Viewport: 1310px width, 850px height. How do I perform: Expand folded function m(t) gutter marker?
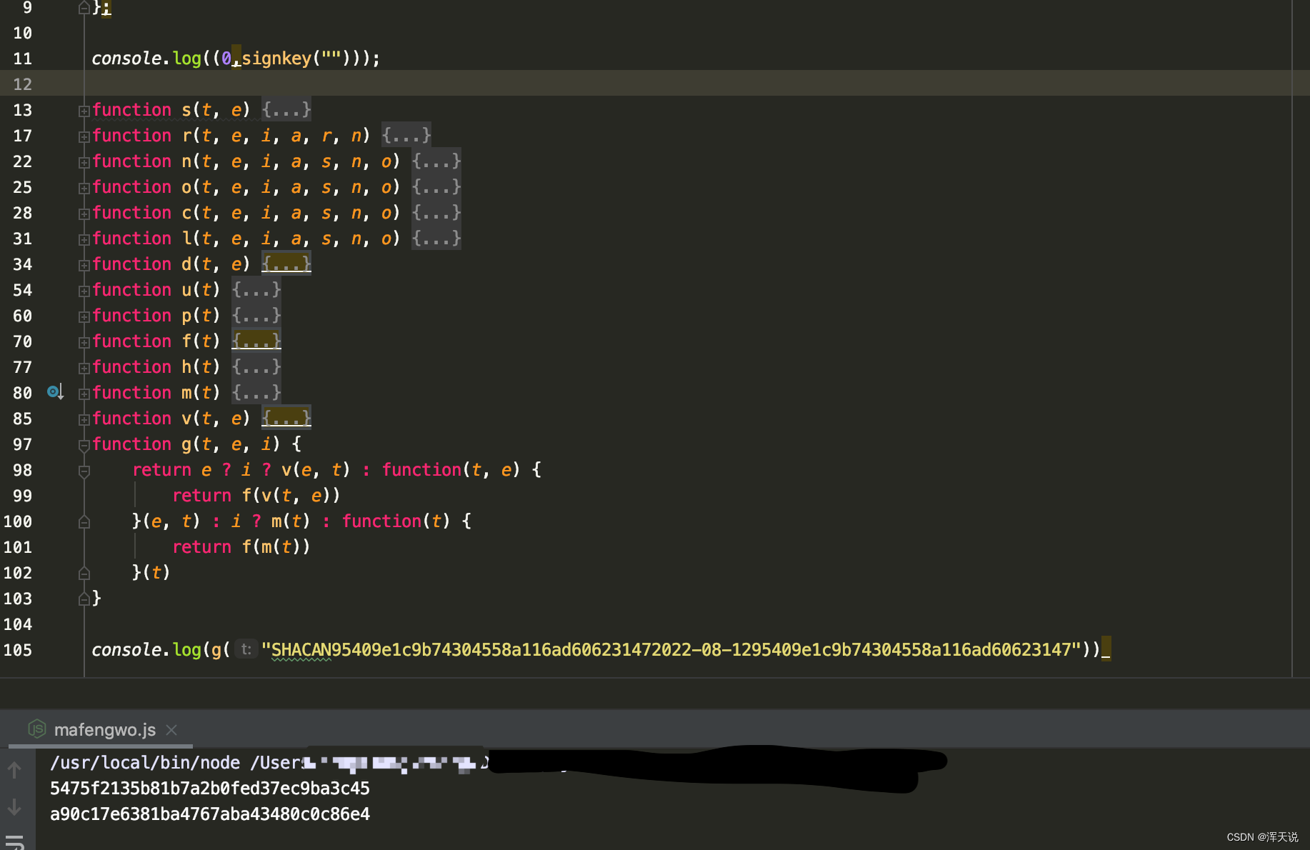click(x=84, y=394)
